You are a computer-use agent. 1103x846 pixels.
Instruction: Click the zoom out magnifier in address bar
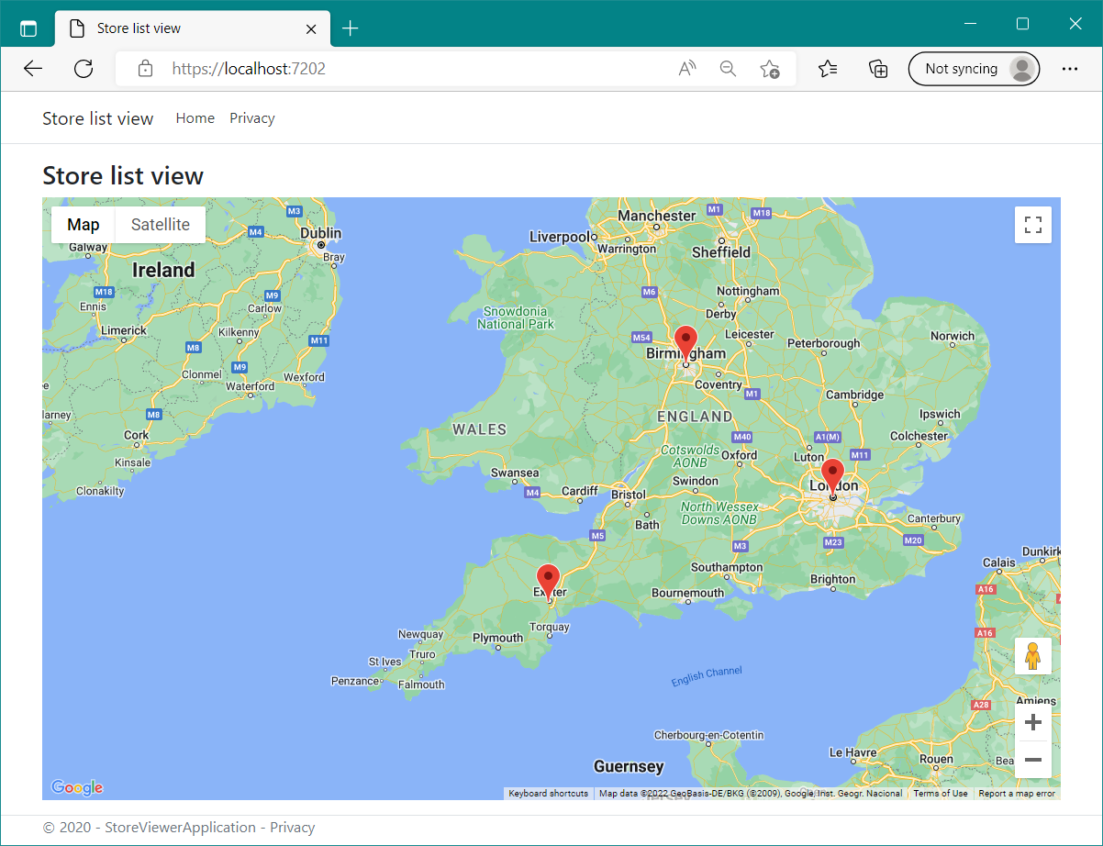coord(728,69)
